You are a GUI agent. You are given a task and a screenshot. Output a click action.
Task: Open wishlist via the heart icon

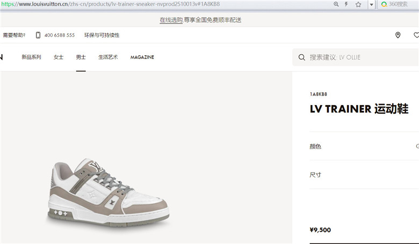tap(416, 35)
